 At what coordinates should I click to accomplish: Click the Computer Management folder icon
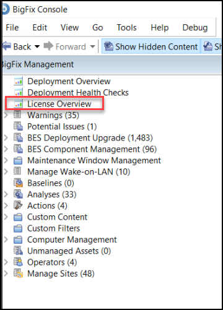(18, 240)
